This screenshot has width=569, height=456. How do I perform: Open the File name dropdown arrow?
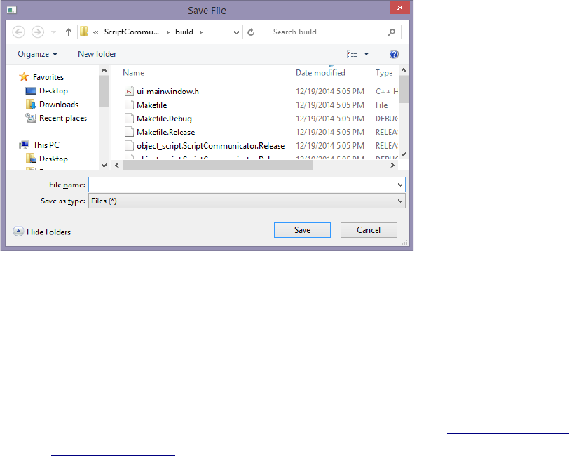pyautogui.click(x=400, y=185)
